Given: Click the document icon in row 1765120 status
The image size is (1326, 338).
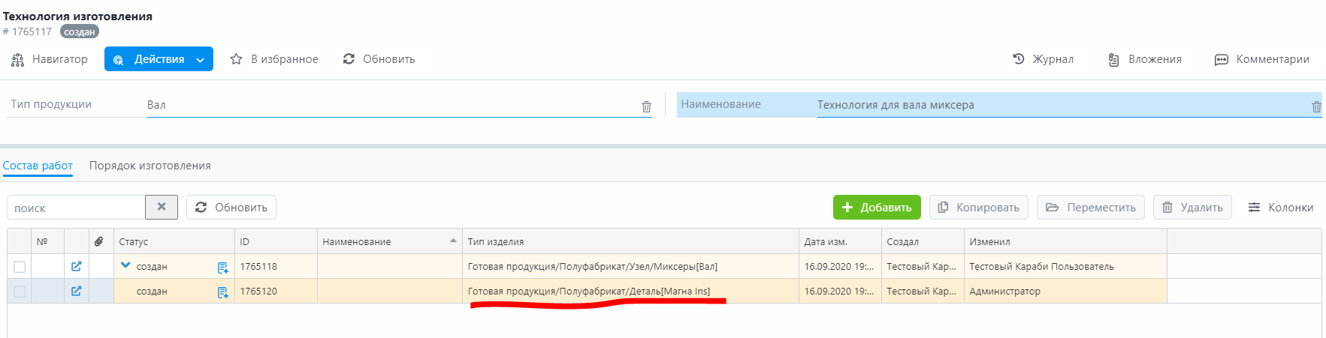Looking at the screenshot, I should coord(222,292).
